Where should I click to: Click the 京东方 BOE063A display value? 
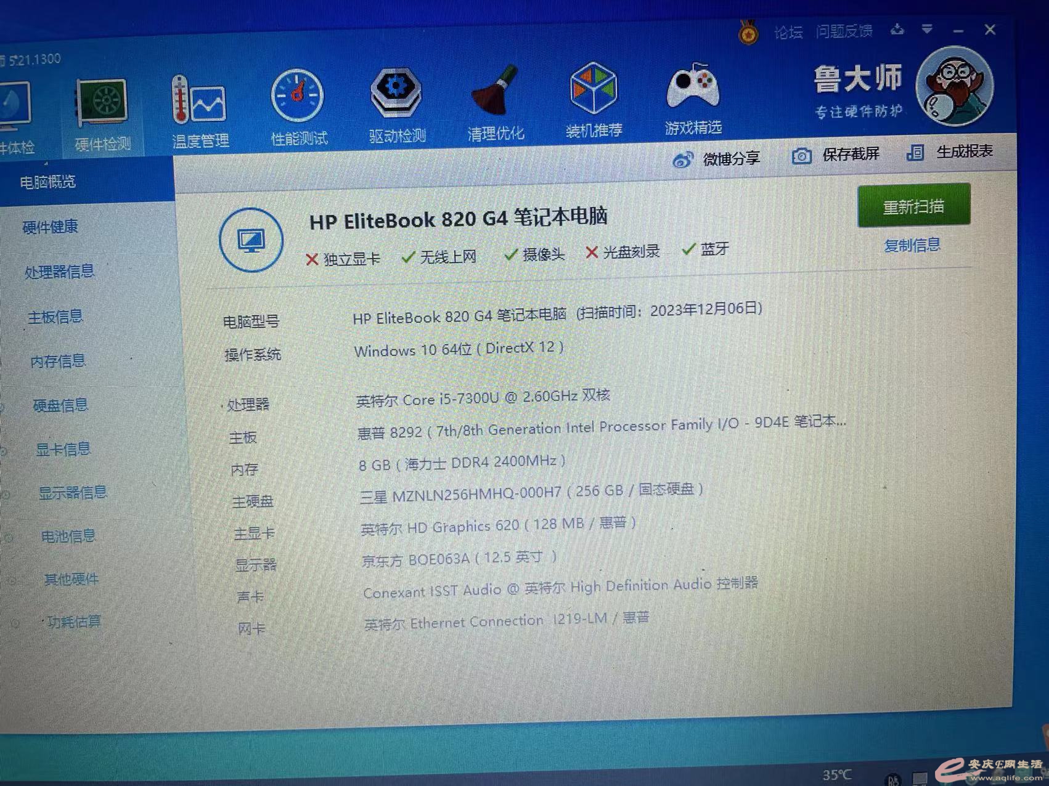click(x=459, y=559)
